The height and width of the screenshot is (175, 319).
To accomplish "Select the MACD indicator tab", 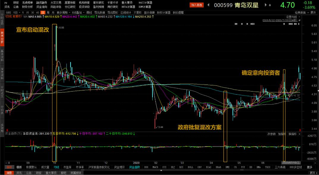I will tap(155, 167).
